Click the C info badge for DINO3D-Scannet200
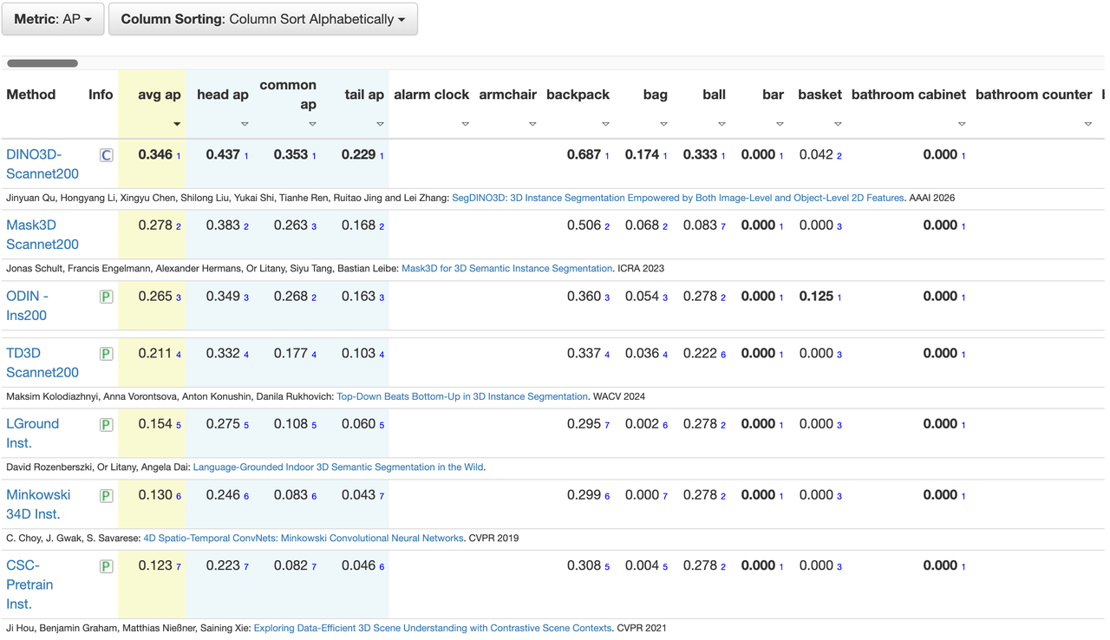 tap(106, 155)
